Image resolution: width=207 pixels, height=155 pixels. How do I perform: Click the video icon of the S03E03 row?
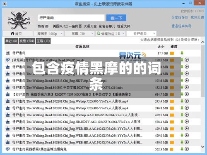7,108
